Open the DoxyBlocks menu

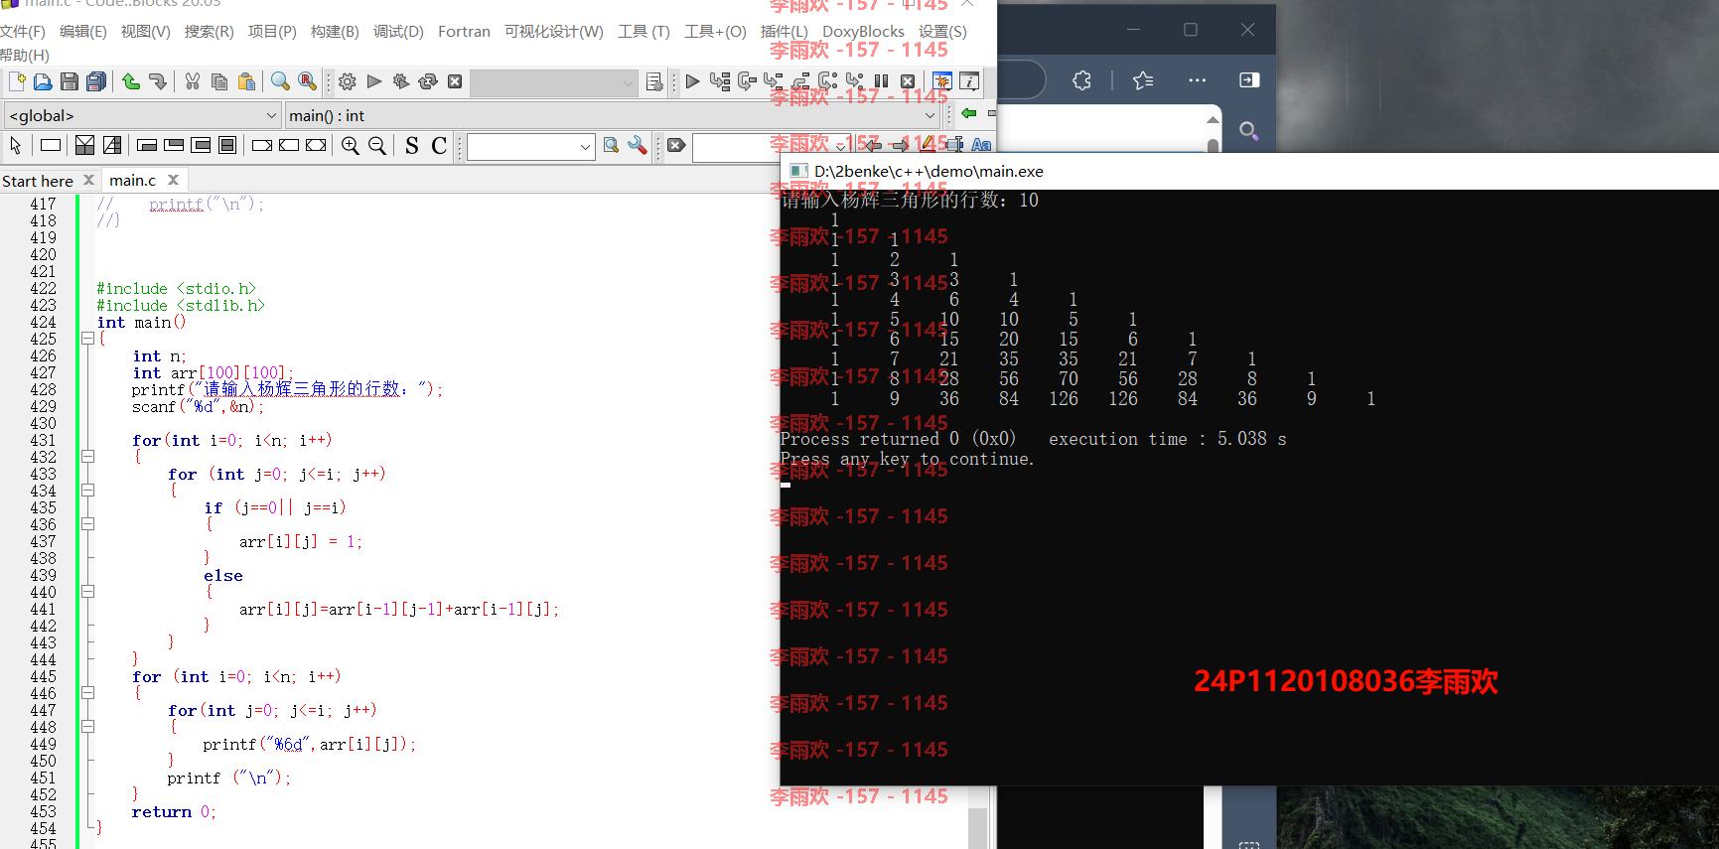click(863, 32)
